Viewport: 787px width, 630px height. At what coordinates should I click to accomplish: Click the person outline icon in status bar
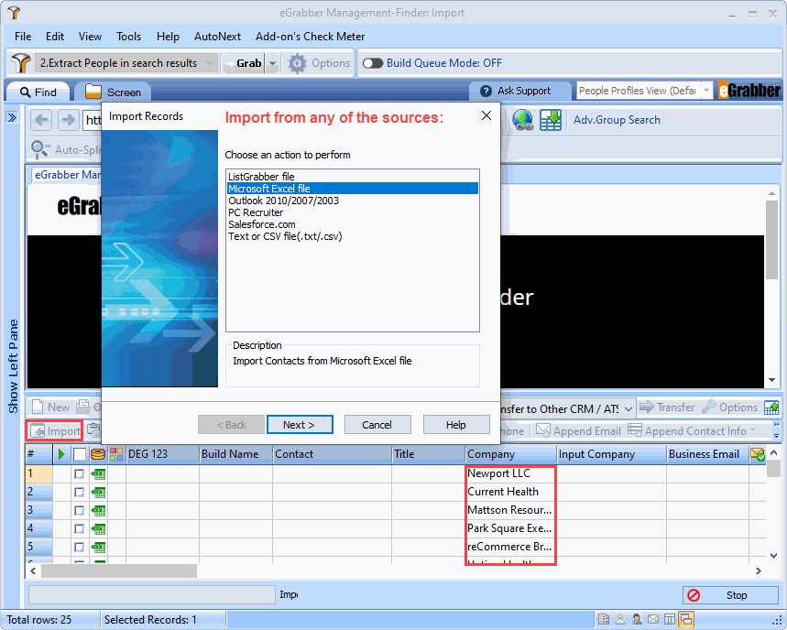tap(620, 619)
